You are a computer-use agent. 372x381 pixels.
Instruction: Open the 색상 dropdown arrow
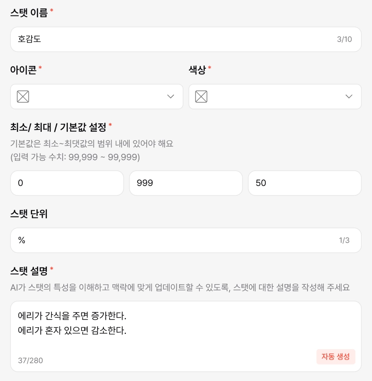tap(349, 97)
